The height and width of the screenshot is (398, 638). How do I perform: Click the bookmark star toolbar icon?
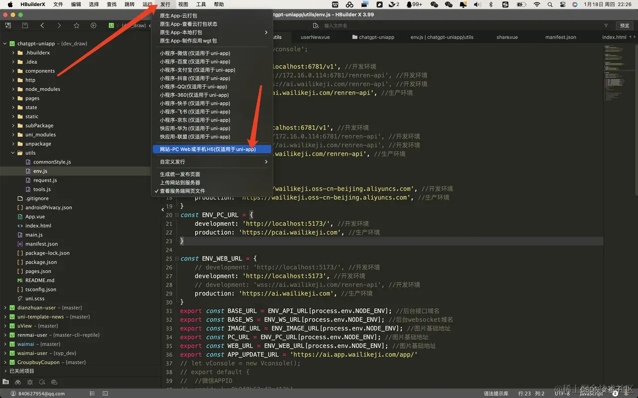click(76, 25)
